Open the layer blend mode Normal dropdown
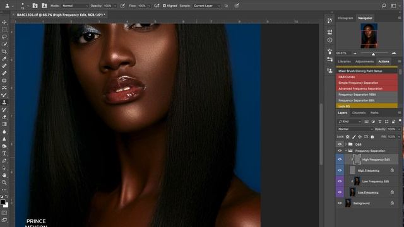The width and height of the screenshot is (404, 227). tap(355, 129)
